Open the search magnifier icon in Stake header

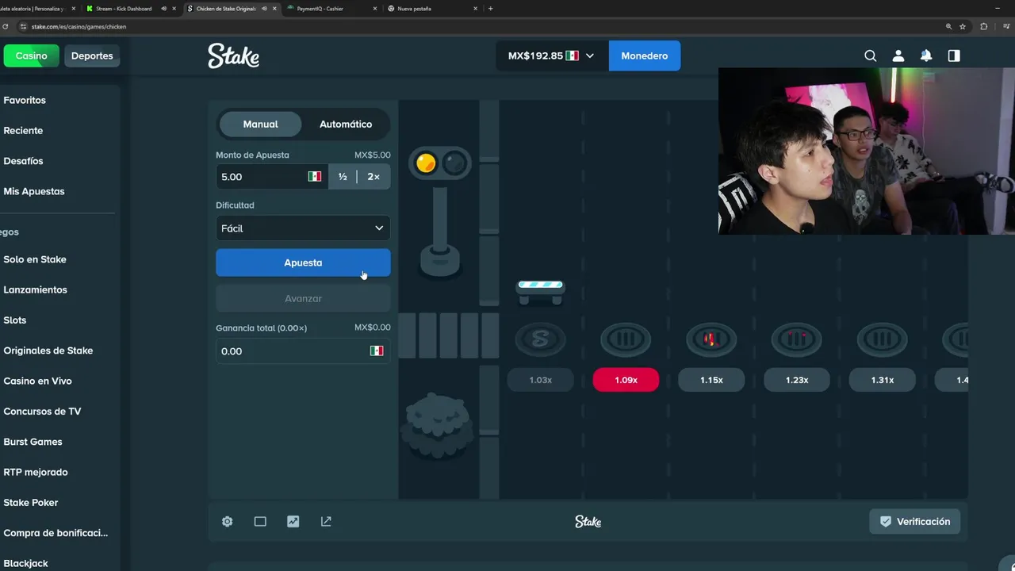(x=870, y=56)
